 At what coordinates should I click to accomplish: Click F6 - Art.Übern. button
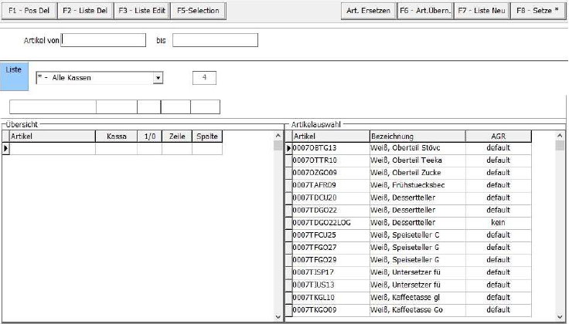[x=424, y=12]
